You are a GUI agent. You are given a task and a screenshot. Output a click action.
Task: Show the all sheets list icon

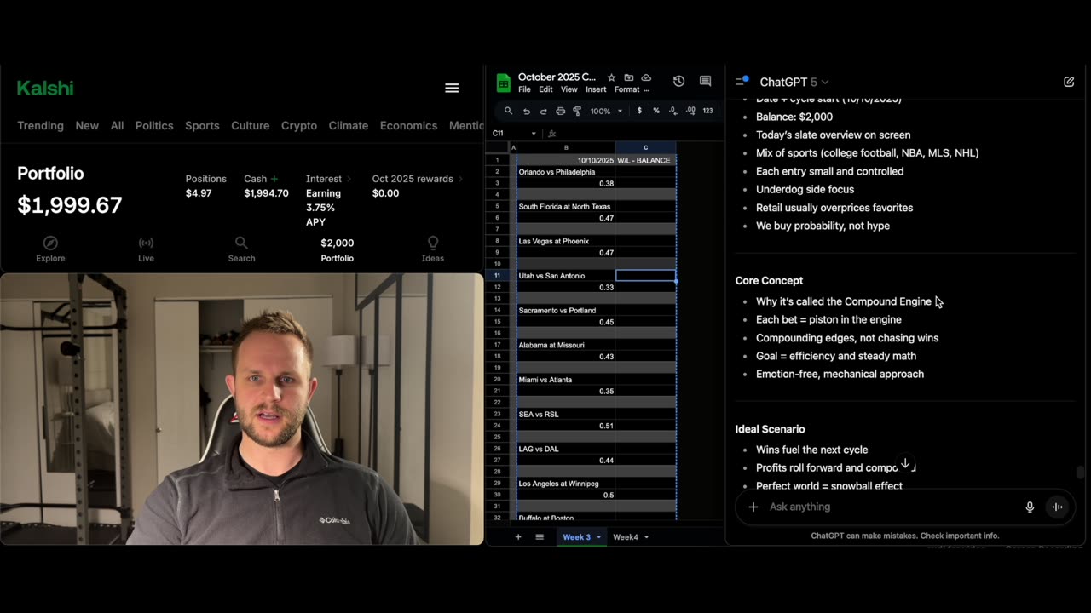[540, 536]
